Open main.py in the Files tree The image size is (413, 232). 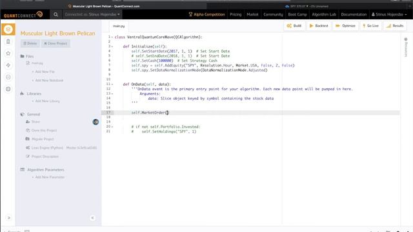point(37,63)
